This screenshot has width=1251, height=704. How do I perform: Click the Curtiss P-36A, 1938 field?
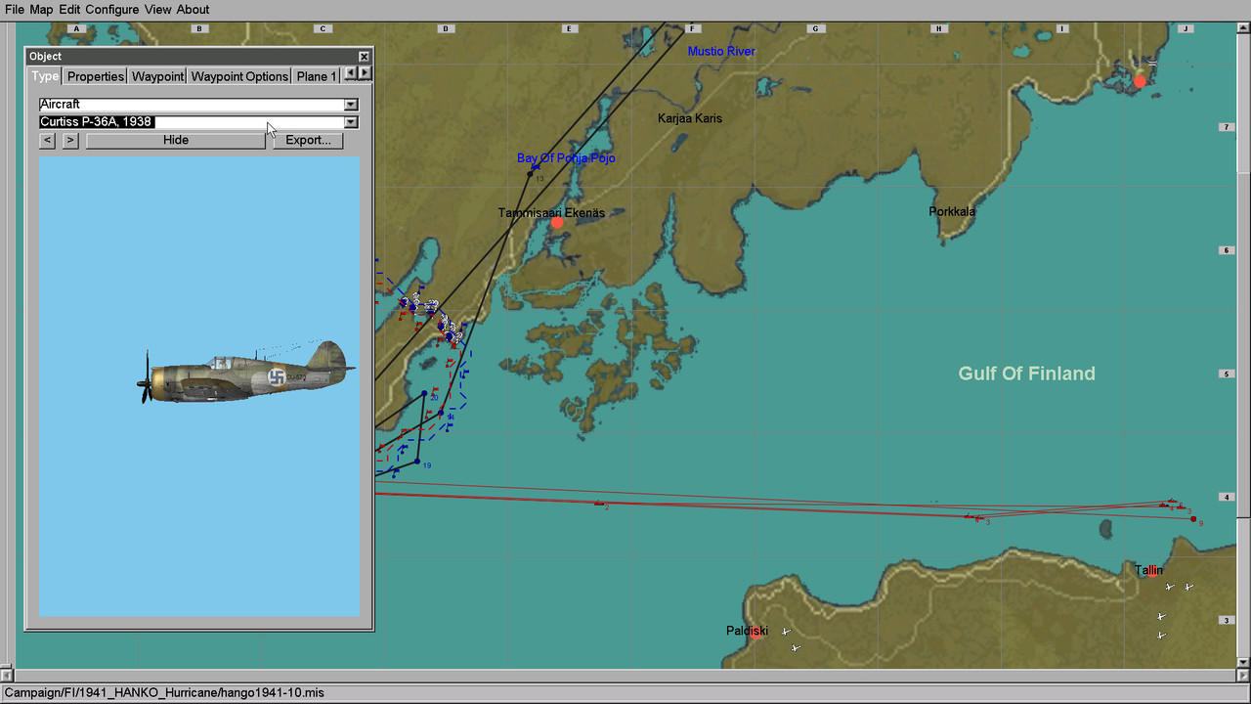192,122
